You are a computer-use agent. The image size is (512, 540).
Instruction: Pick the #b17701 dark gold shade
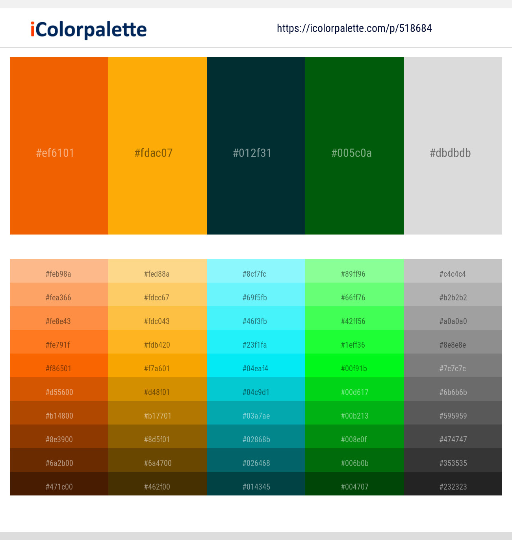click(158, 413)
